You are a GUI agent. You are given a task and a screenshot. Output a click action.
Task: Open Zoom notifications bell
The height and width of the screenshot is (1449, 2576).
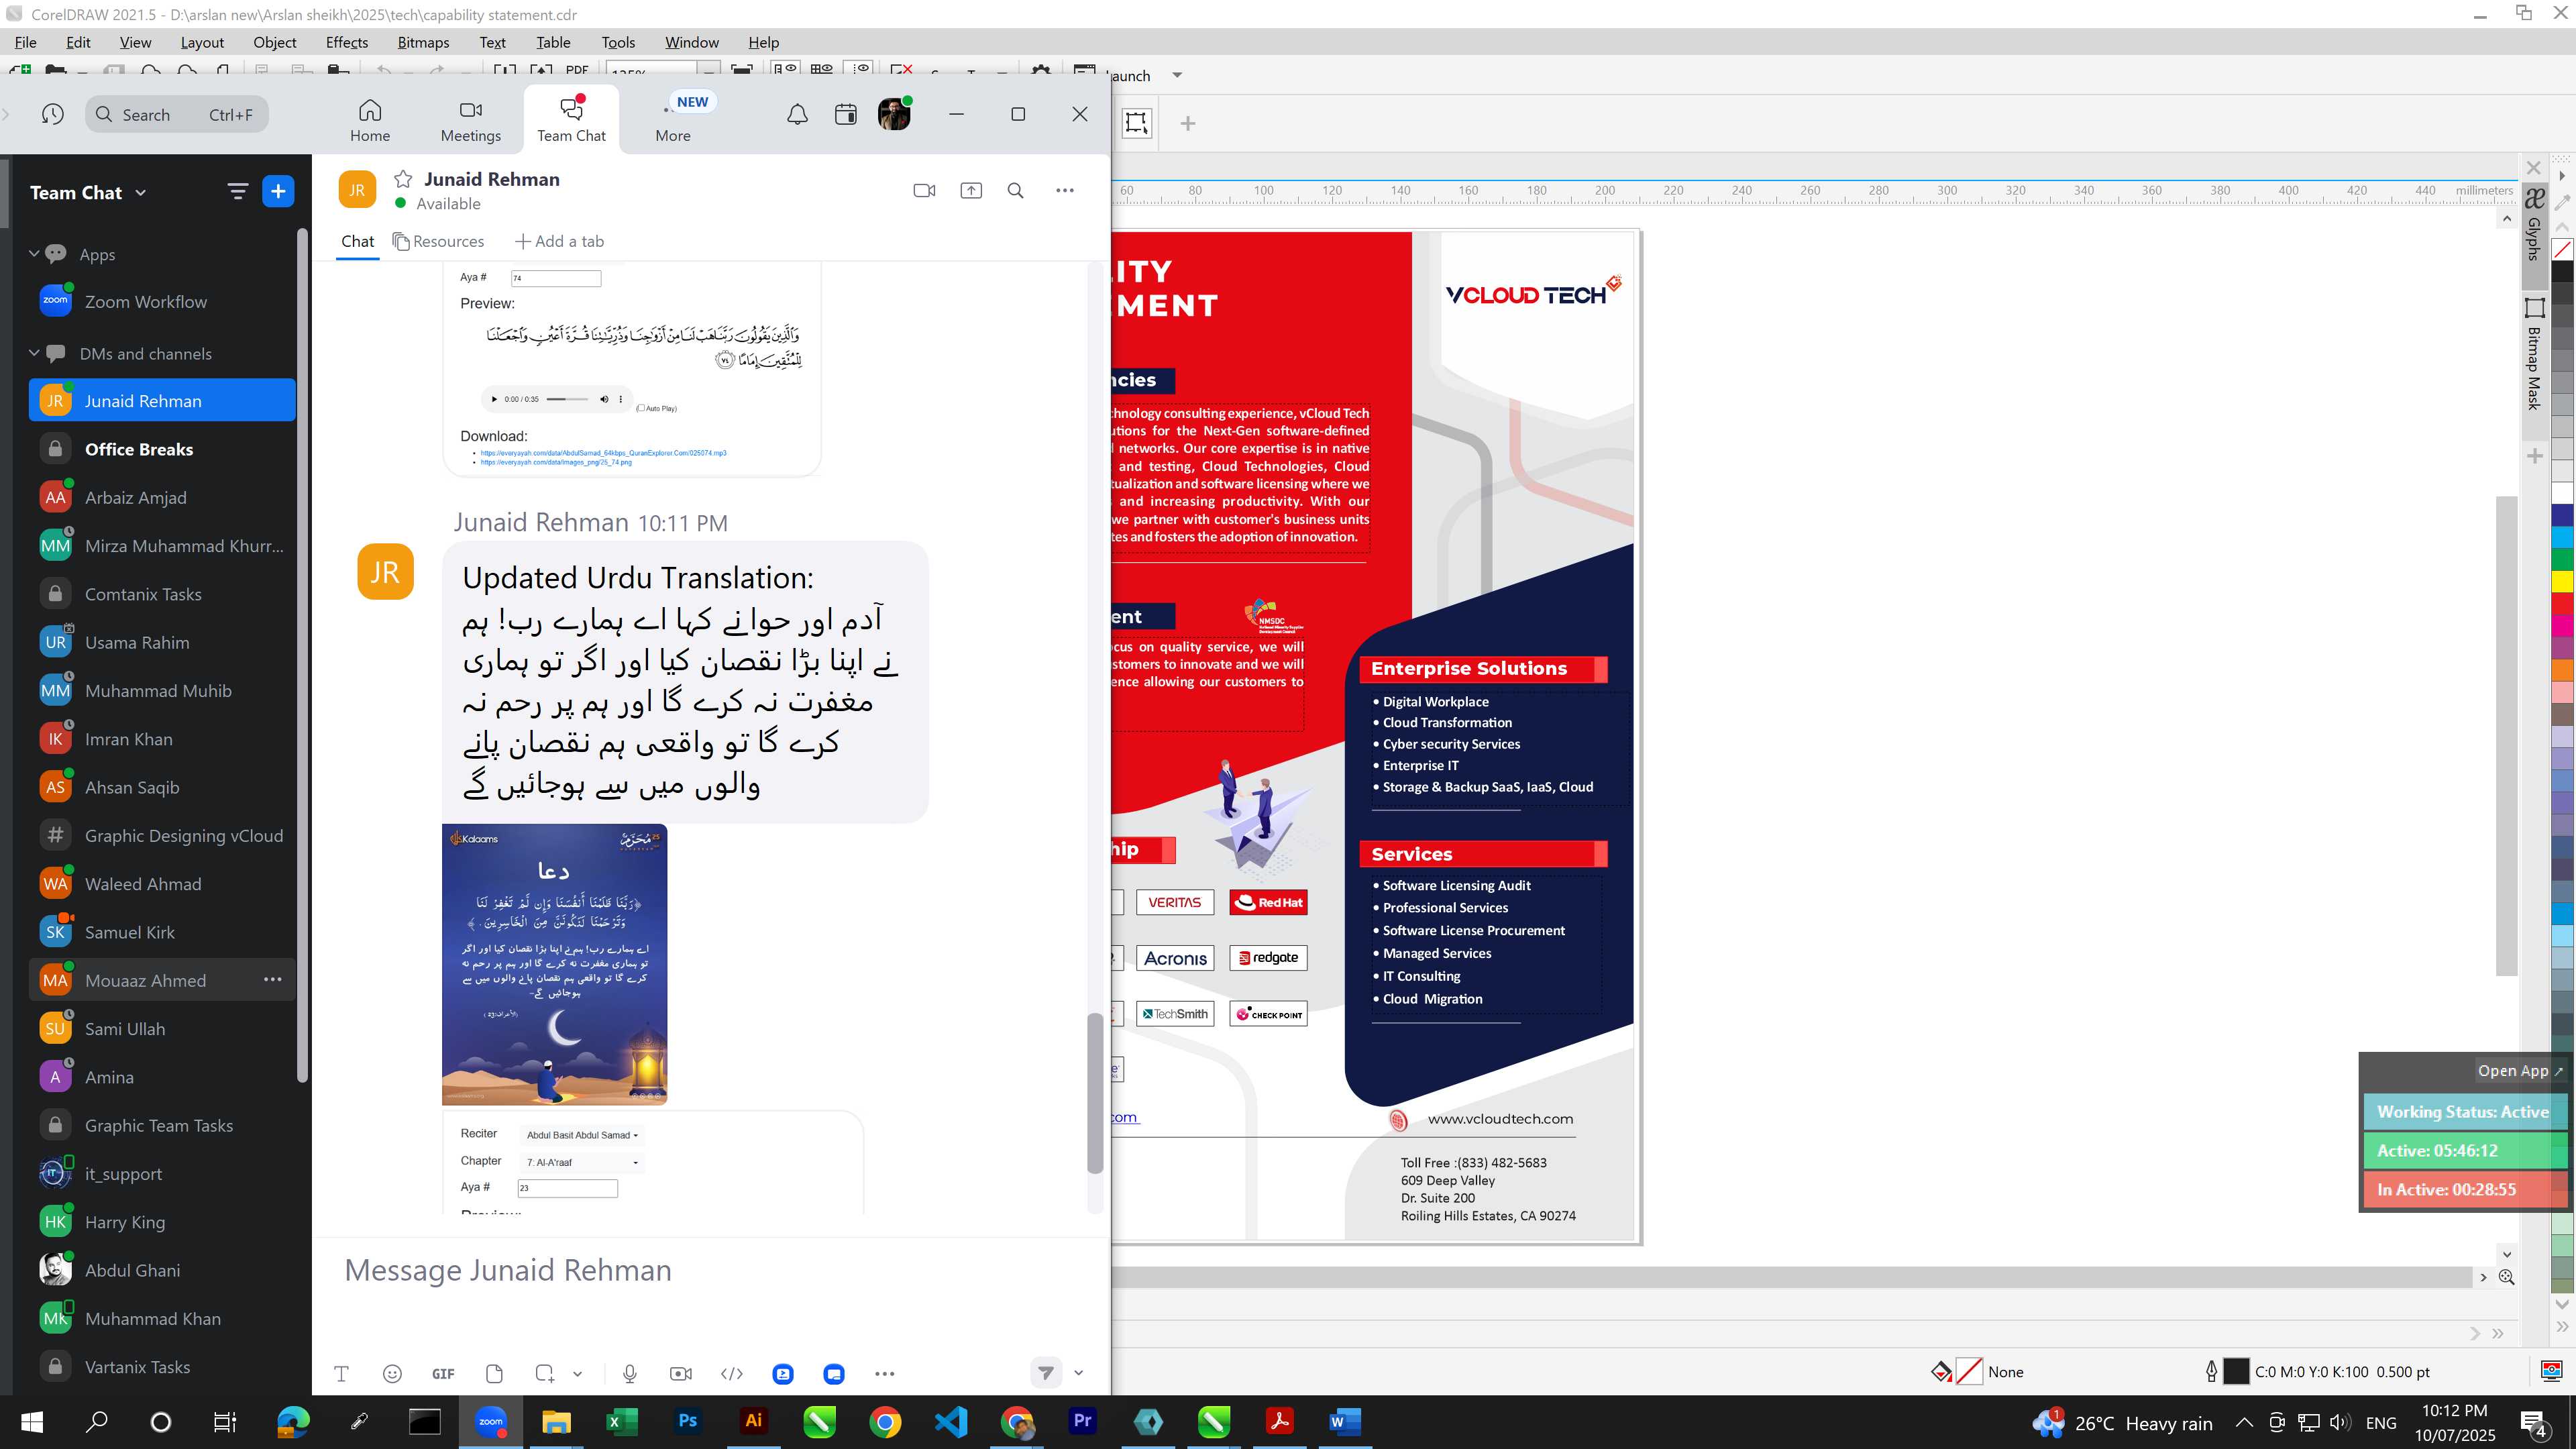(x=797, y=114)
